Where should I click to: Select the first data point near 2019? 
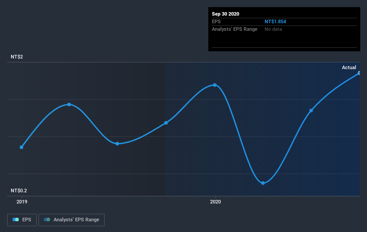coord(21,147)
